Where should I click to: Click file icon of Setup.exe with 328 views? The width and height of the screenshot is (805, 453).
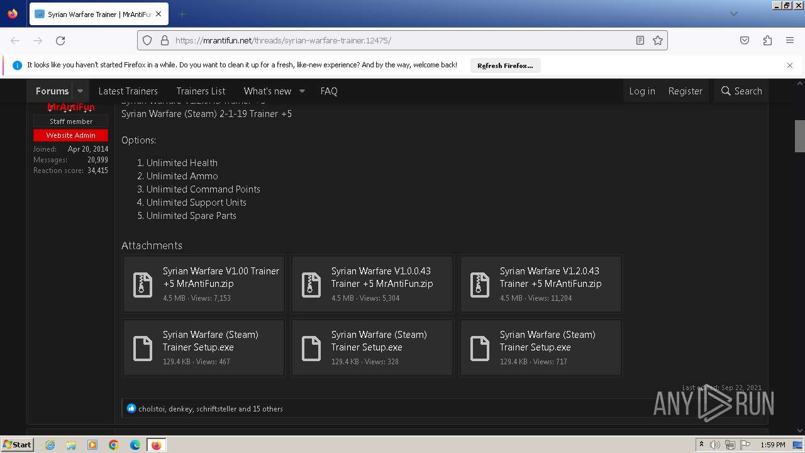point(311,348)
